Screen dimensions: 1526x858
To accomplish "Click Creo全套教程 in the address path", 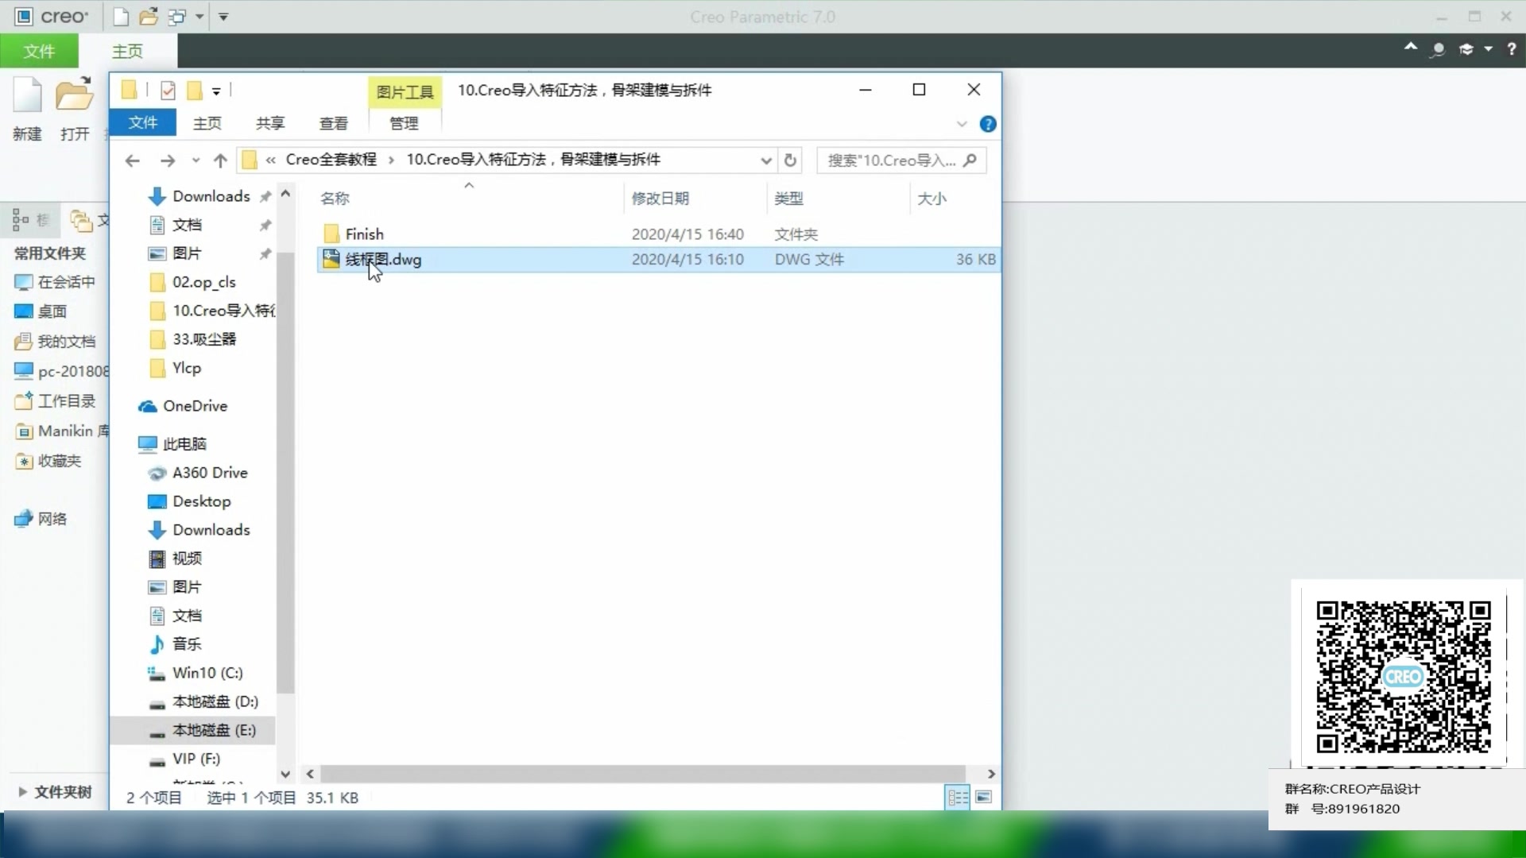I will pos(331,160).
